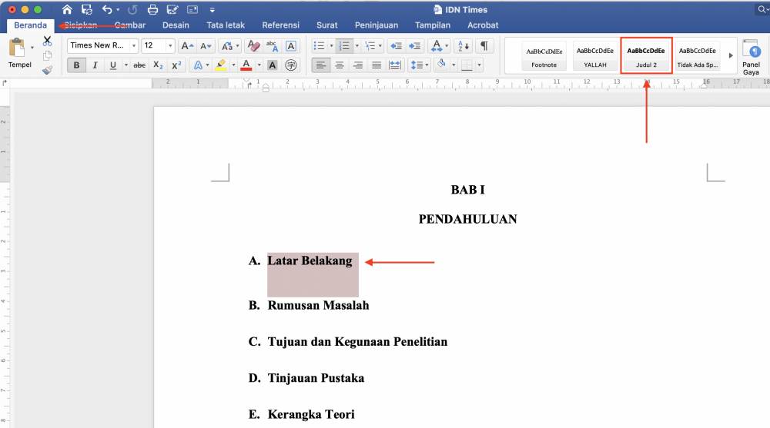Open the font name dropdown Times New R...
This screenshot has height=428, width=770.
133,45
